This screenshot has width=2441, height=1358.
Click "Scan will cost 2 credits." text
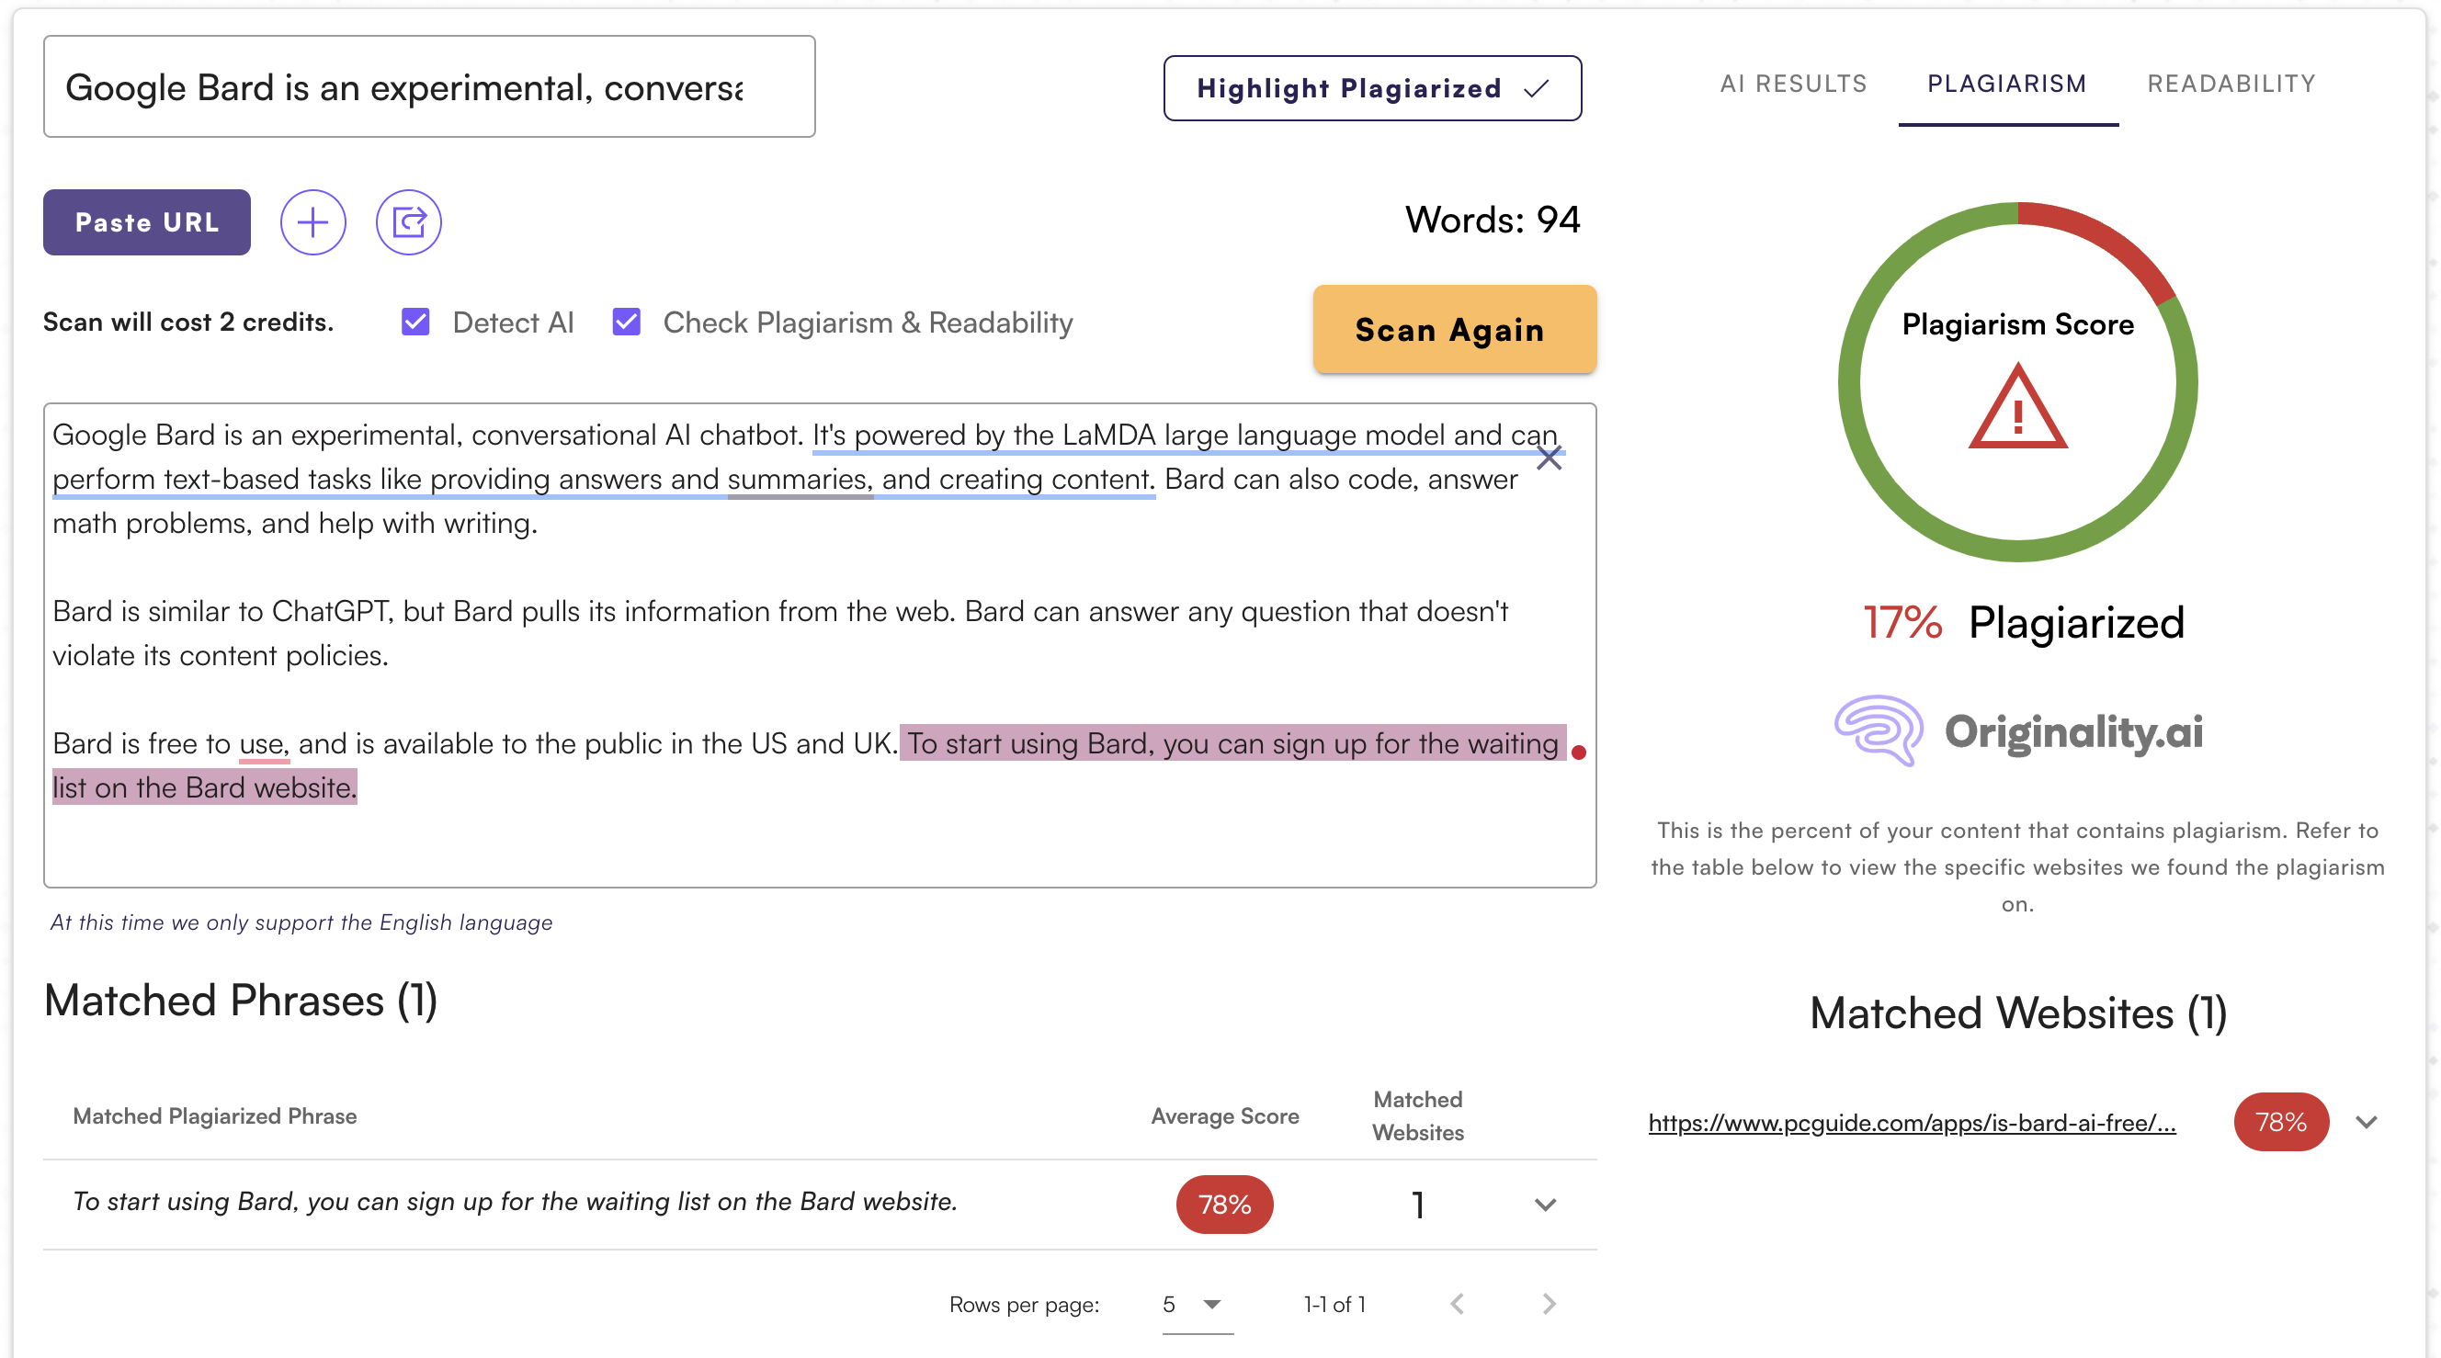[x=188, y=323]
